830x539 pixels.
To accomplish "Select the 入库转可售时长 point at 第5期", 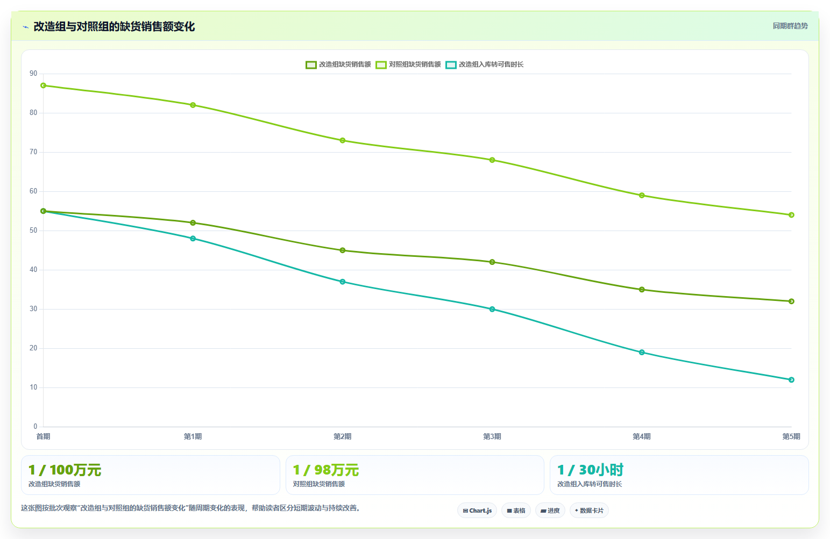I will 791,379.
